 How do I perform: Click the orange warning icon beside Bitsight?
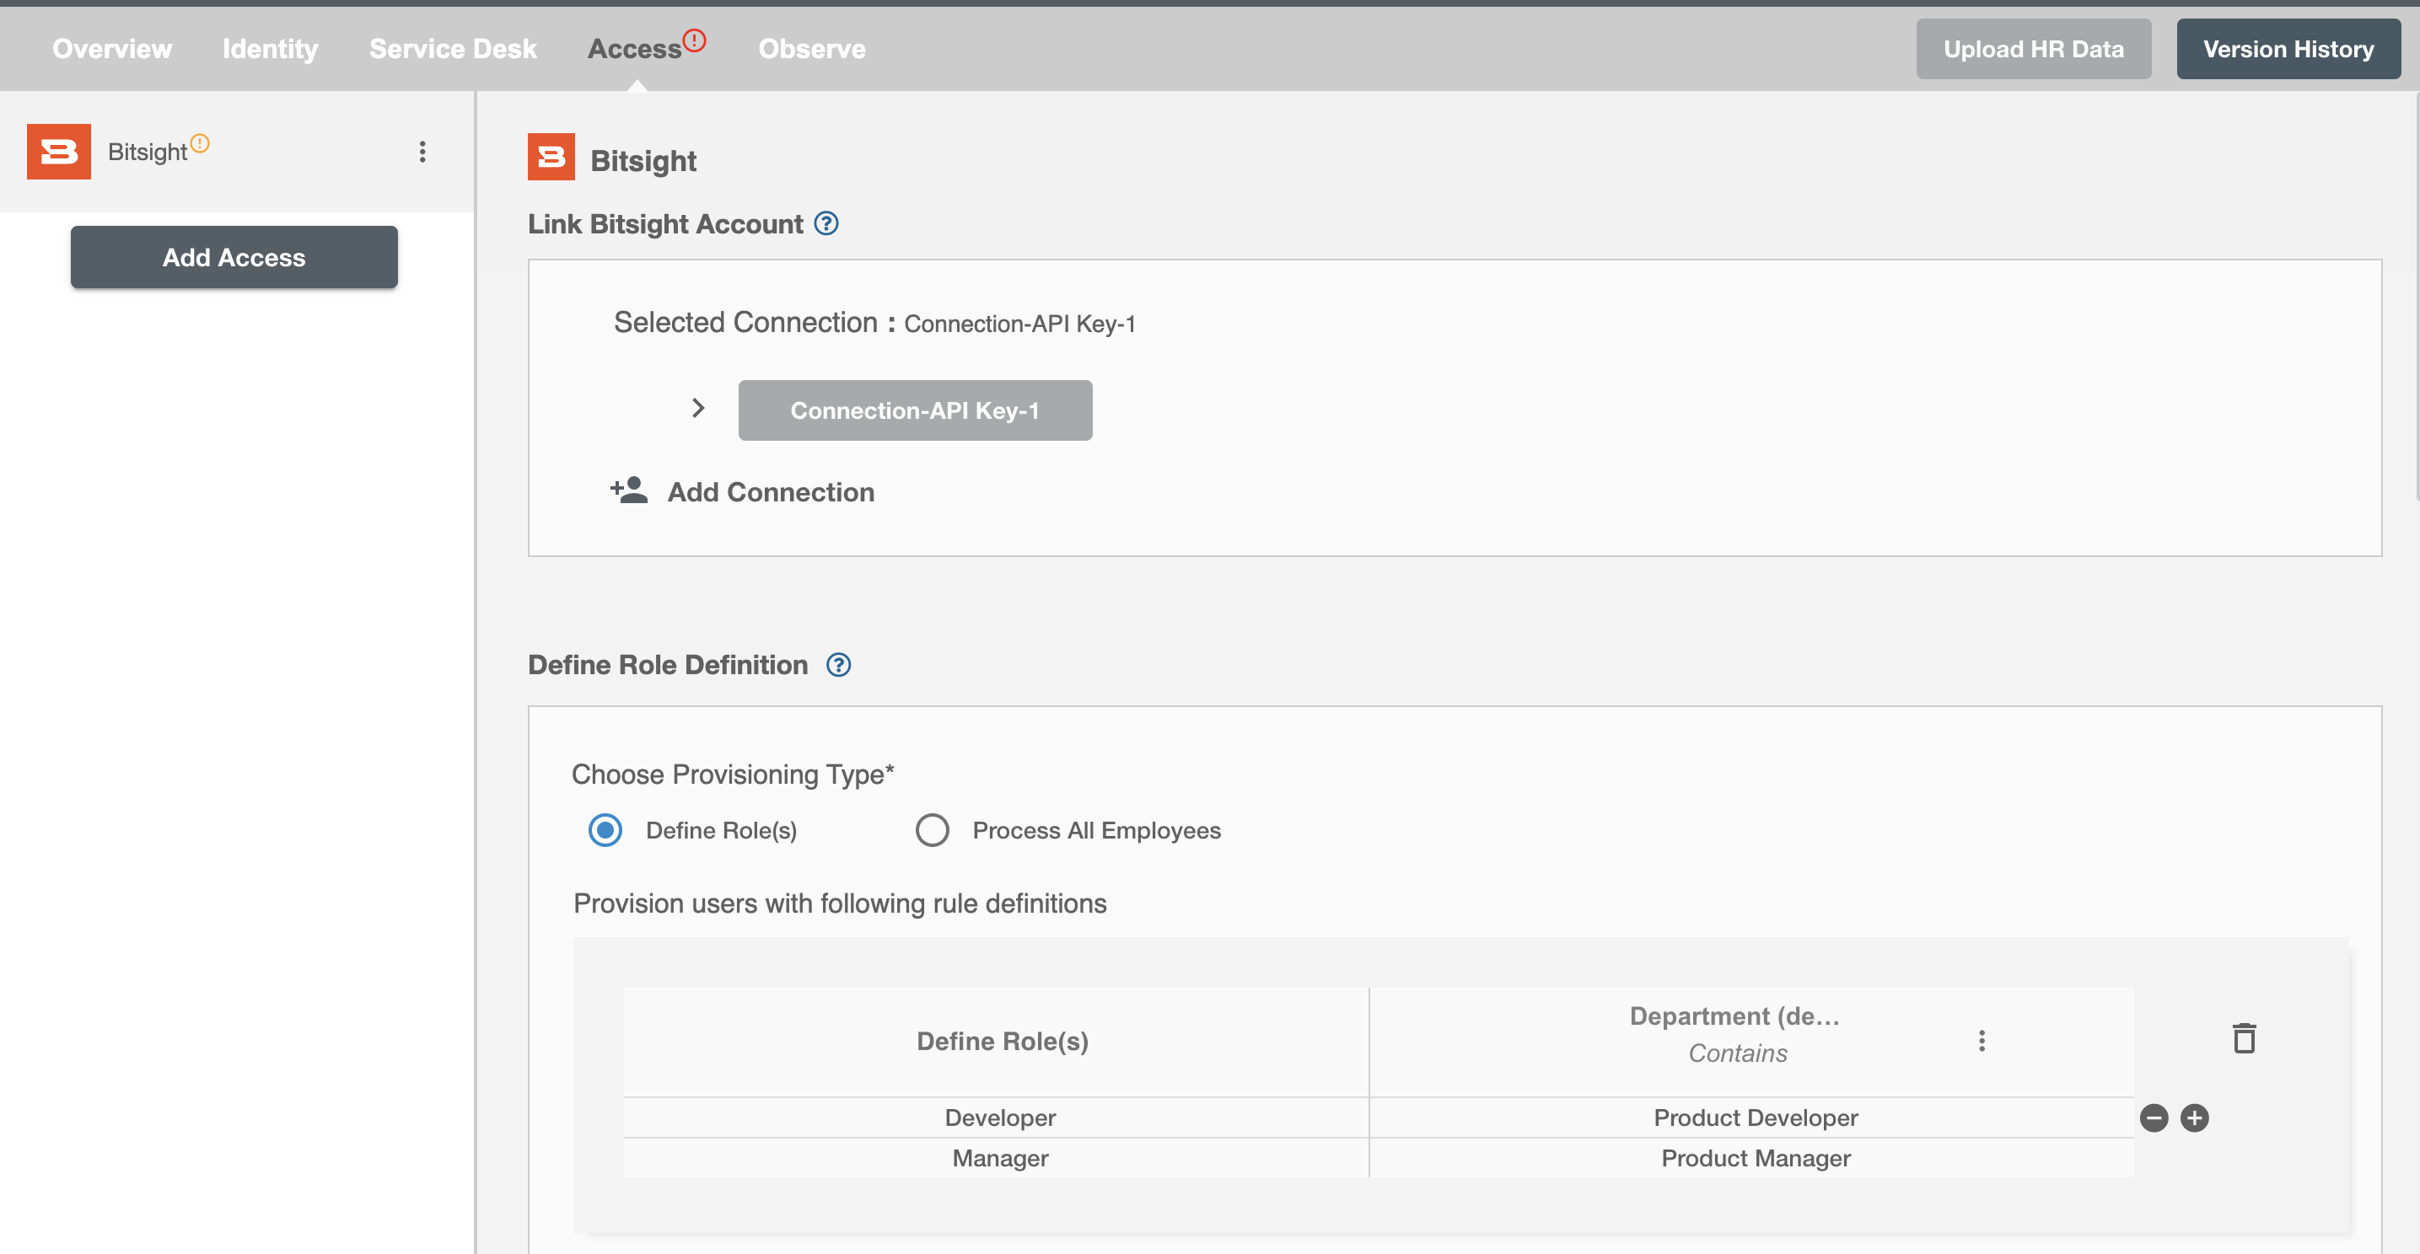tap(199, 142)
